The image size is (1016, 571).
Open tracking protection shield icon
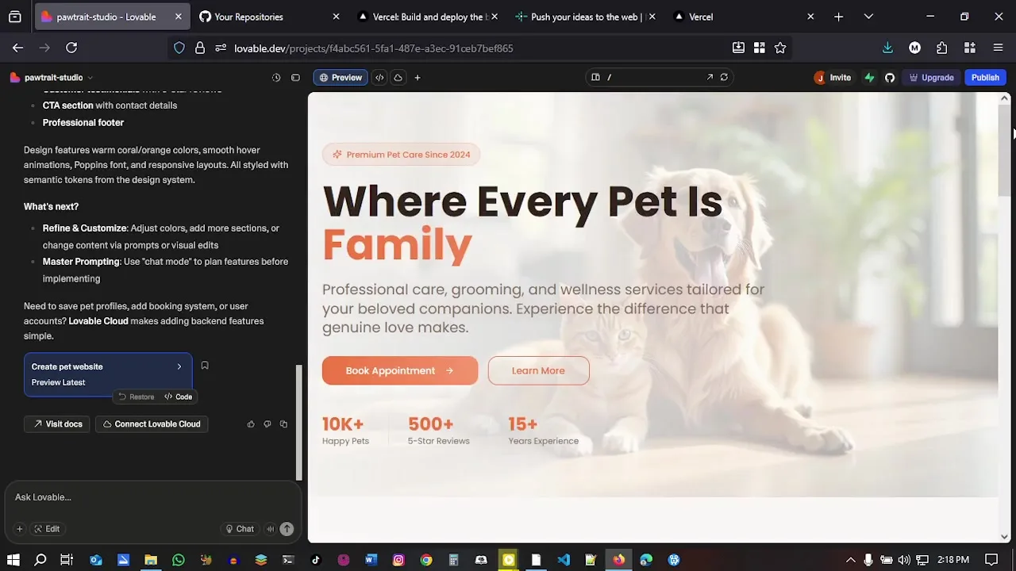(x=179, y=48)
